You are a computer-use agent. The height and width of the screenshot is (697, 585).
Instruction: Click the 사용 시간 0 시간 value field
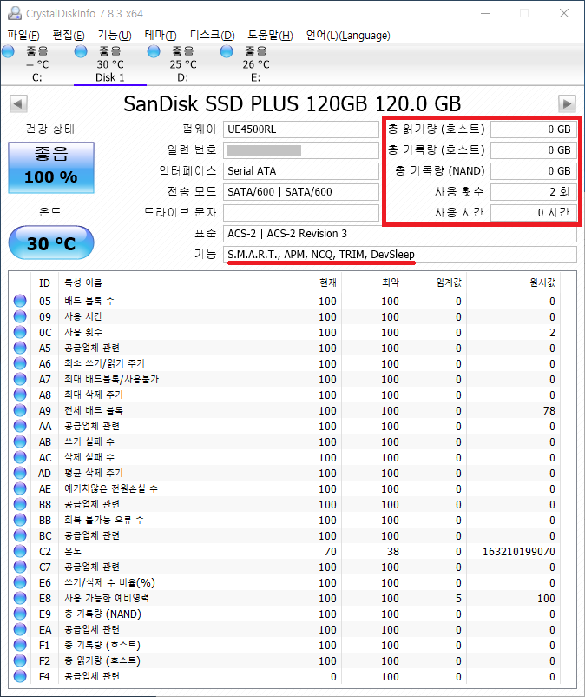click(x=534, y=212)
